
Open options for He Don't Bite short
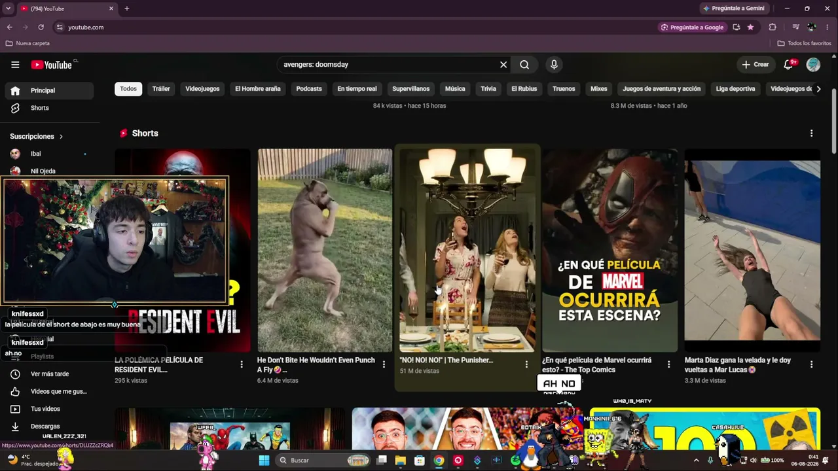pyautogui.click(x=384, y=364)
